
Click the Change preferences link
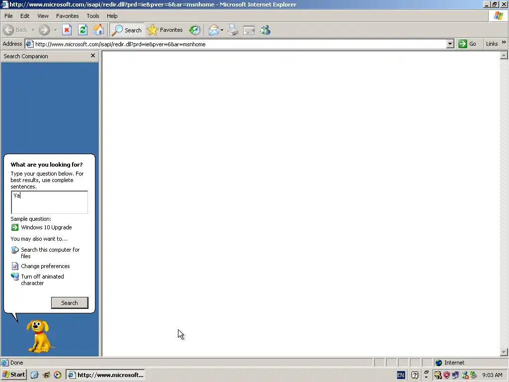tap(45, 266)
